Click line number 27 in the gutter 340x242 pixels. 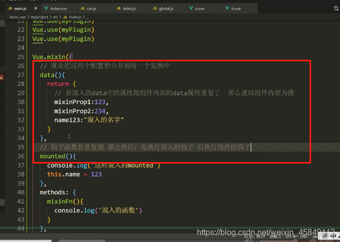click(21, 75)
